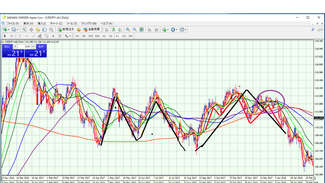Toggle the Market Watch panel icon

(24, 30)
